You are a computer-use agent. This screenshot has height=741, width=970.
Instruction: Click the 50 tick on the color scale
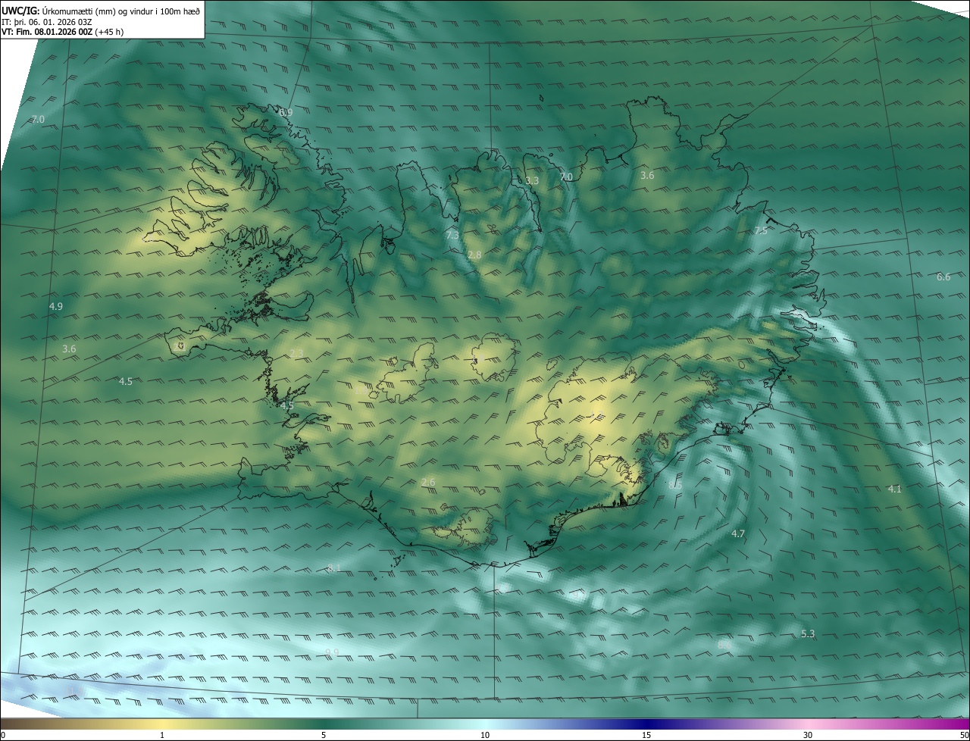pos(964,735)
